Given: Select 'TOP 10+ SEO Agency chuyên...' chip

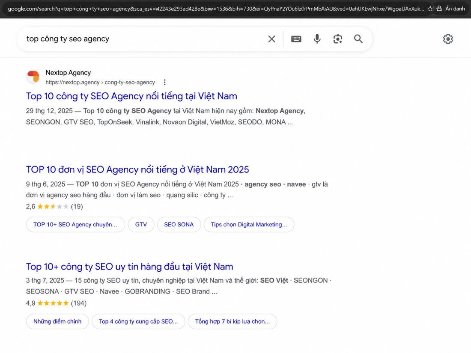Looking at the screenshot, I should tap(75, 225).
